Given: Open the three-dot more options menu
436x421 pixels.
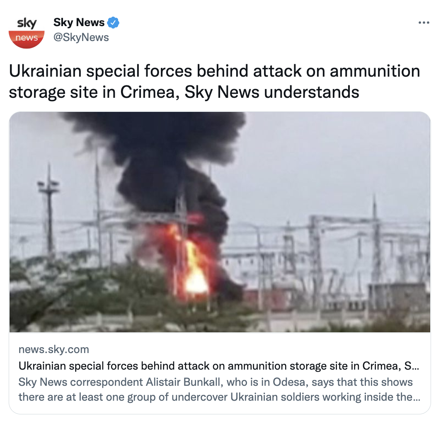Looking at the screenshot, I should click(x=424, y=22).
